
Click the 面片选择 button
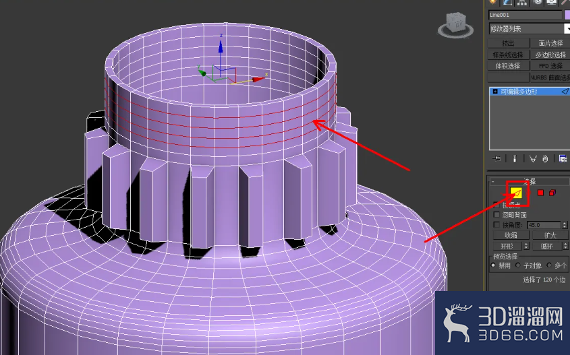click(550, 43)
